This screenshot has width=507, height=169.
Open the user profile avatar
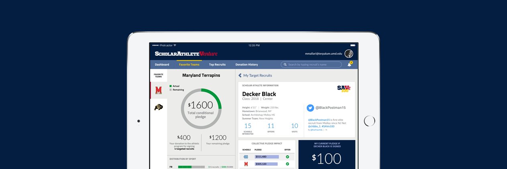pyautogui.click(x=348, y=53)
